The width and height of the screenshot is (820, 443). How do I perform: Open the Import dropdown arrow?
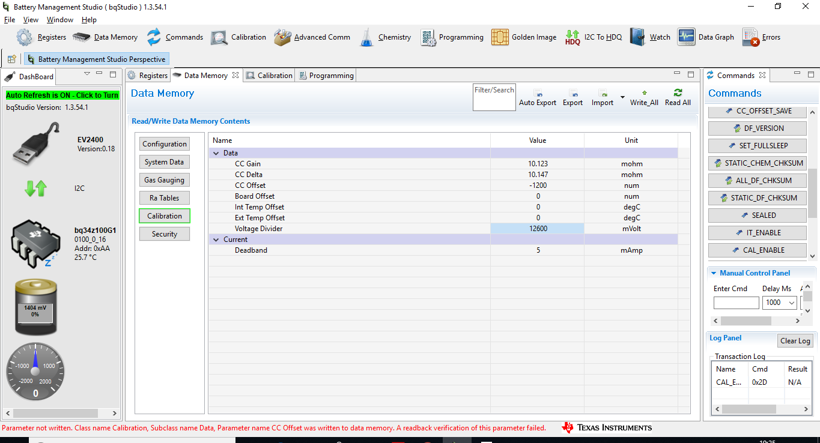(622, 97)
